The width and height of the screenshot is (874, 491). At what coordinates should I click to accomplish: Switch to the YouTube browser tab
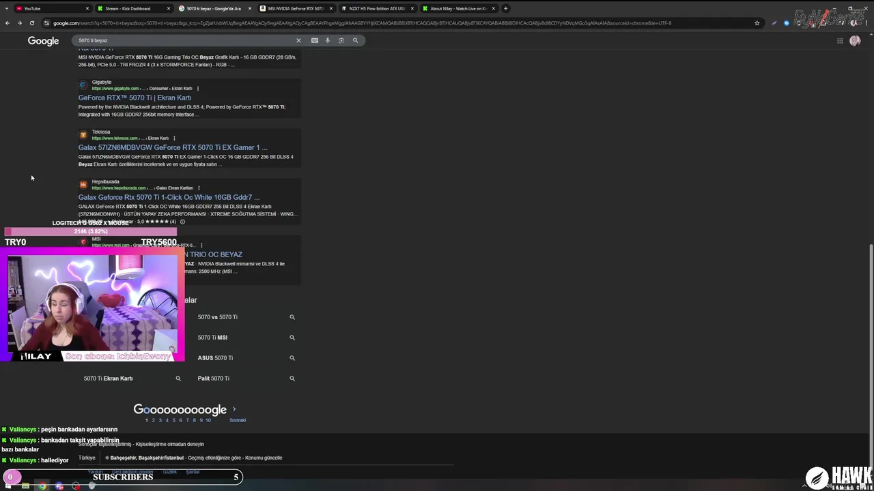[x=51, y=8]
